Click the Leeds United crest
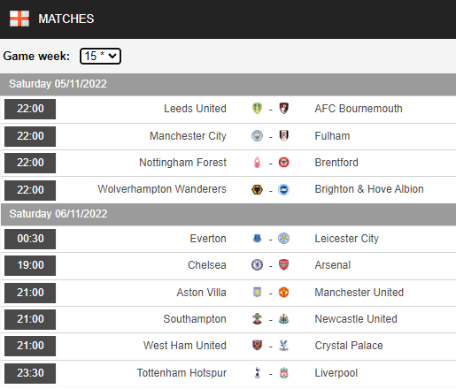Image resolution: width=456 pixels, height=389 pixels. pos(257,109)
